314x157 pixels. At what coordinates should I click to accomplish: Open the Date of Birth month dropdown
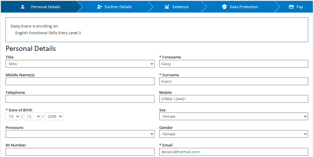(x=32, y=116)
